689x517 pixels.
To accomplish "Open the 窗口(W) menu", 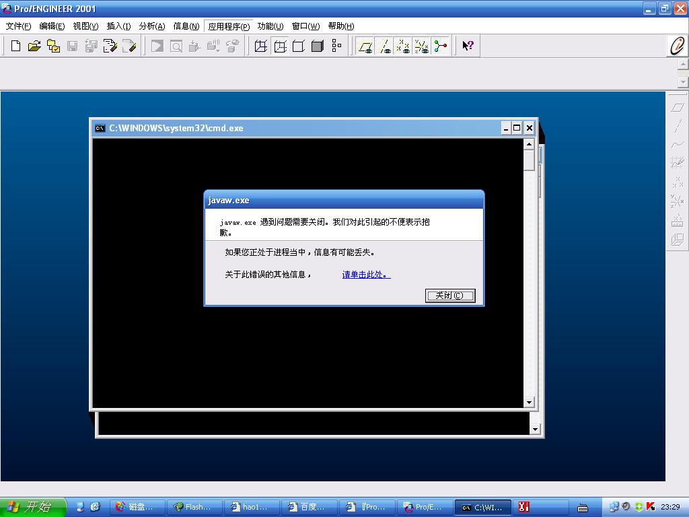I will [306, 26].
